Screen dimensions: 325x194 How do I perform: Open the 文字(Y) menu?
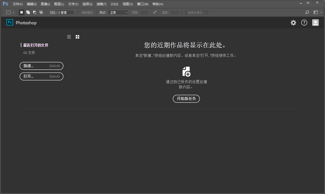coord(73,4)
